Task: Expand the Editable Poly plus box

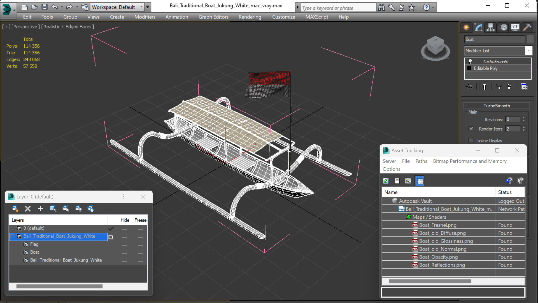Action: pos(469,68)
